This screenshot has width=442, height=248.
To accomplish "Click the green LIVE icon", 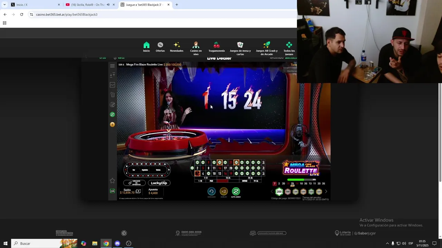I will tap(112, 191).
